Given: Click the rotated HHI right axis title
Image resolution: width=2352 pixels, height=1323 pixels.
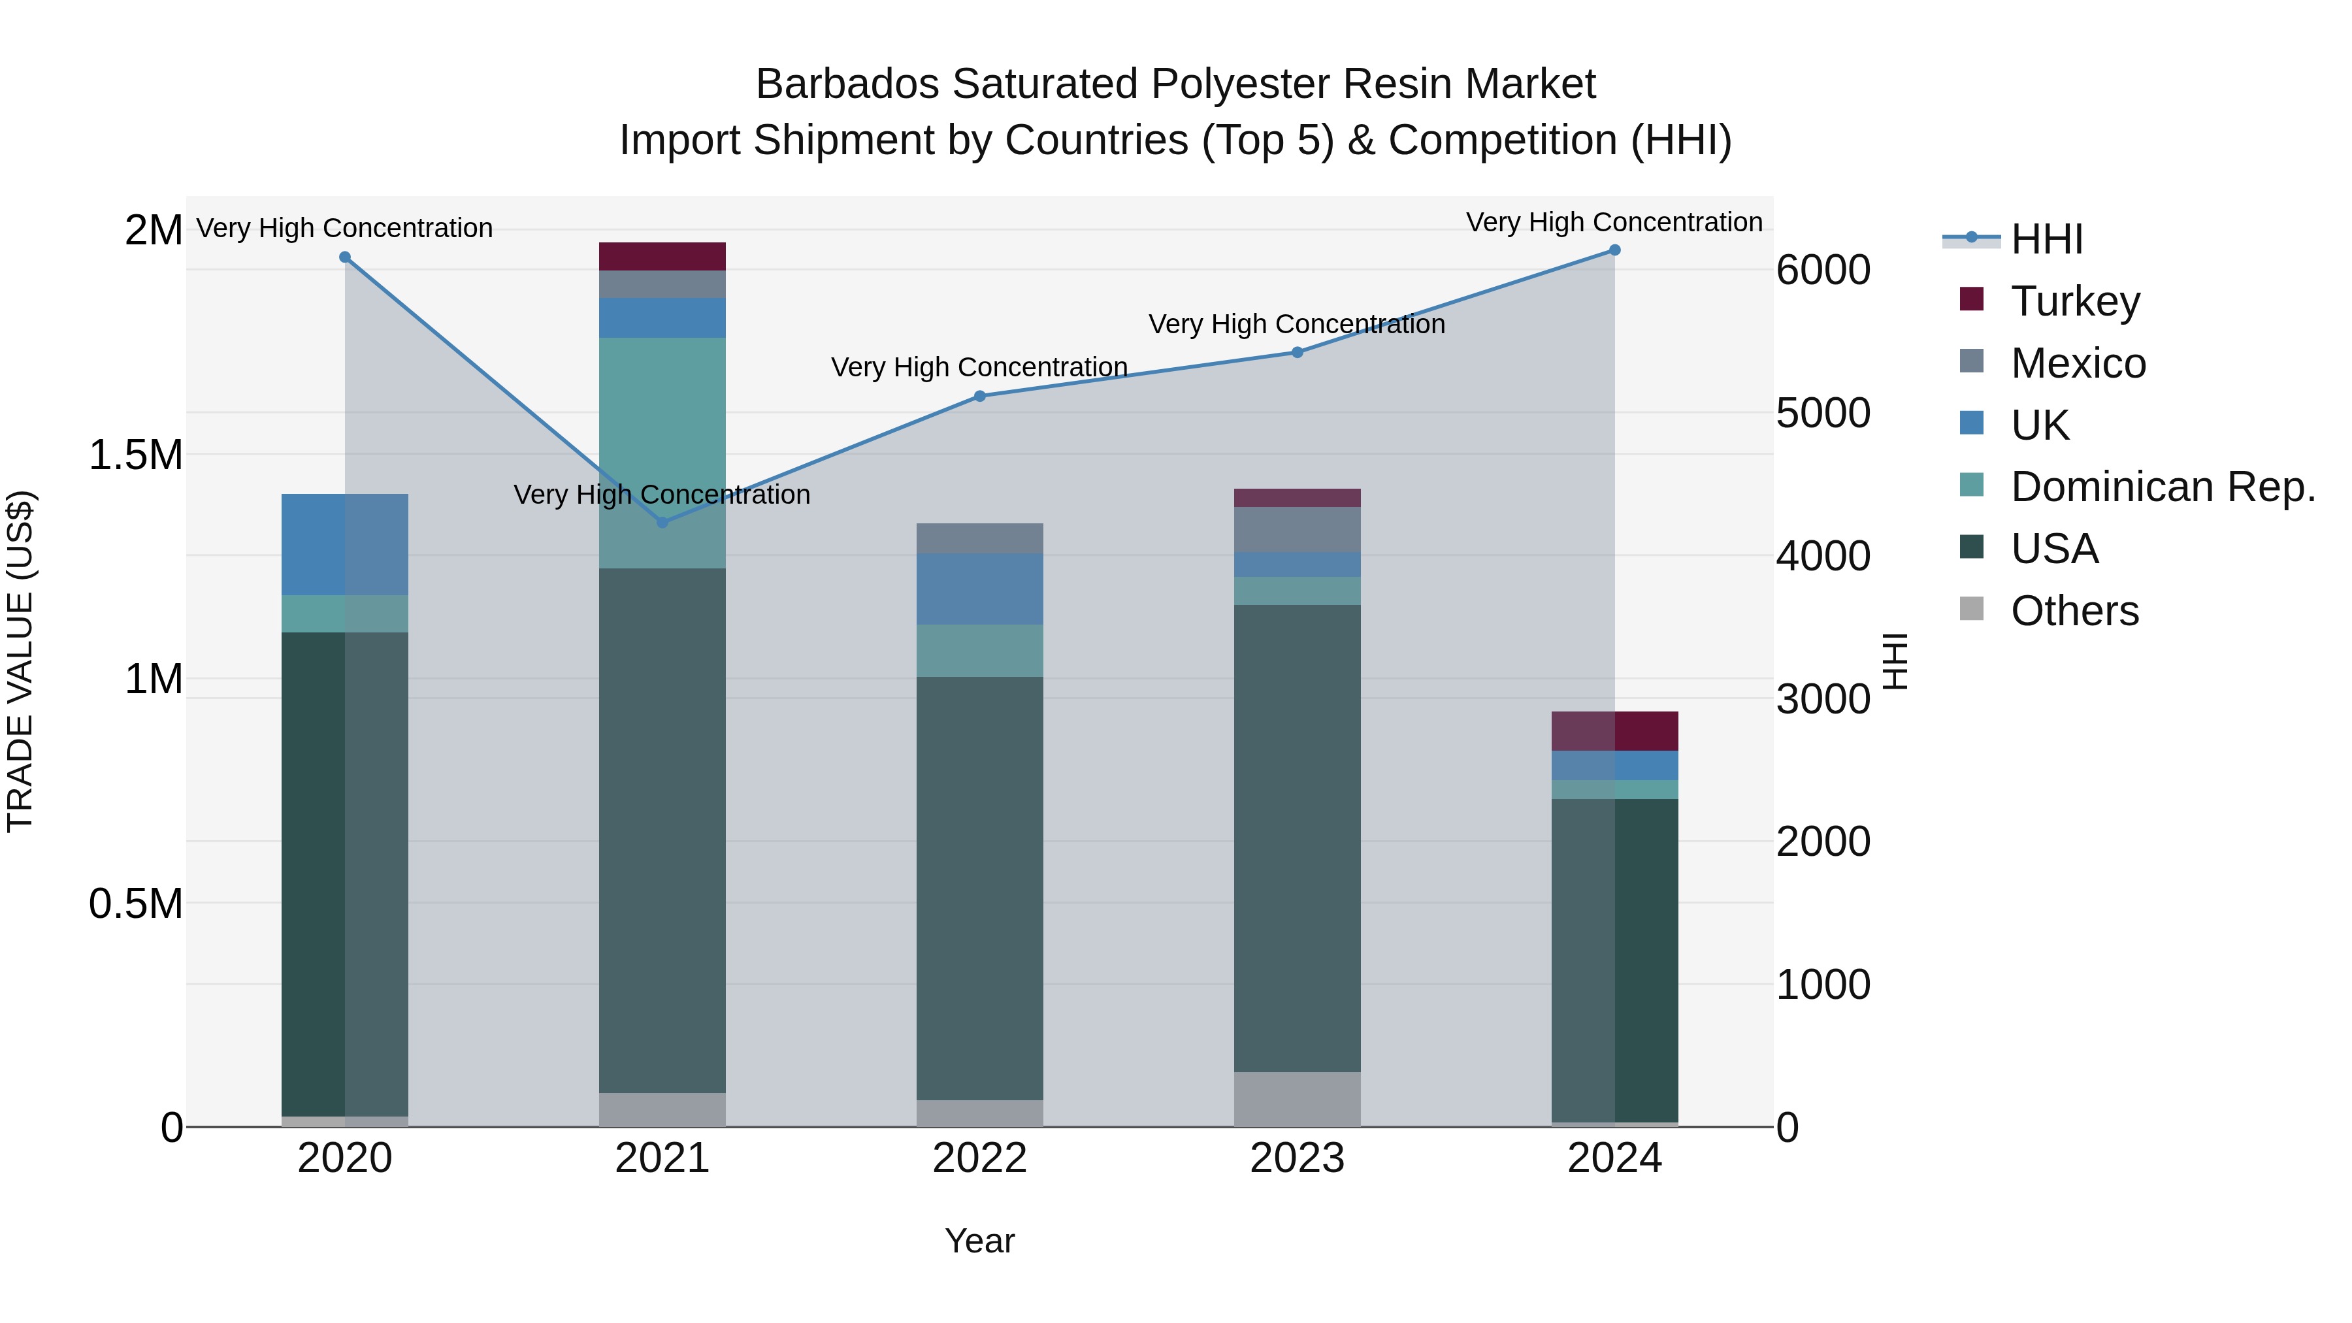Looking at the screenshot, I should (1895, 661).
